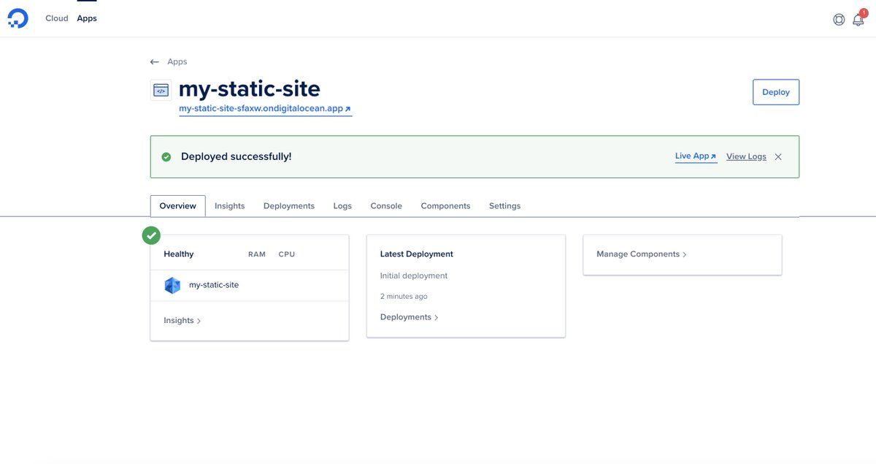Select Apps in the top navigation
Viewport: 876px width, 464px height.
86,18
